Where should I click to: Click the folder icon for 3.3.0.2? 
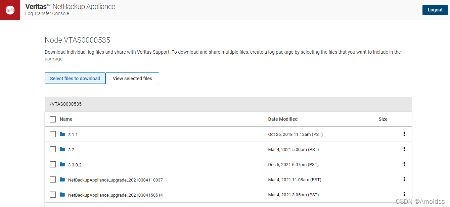click(x=62, y=164)
